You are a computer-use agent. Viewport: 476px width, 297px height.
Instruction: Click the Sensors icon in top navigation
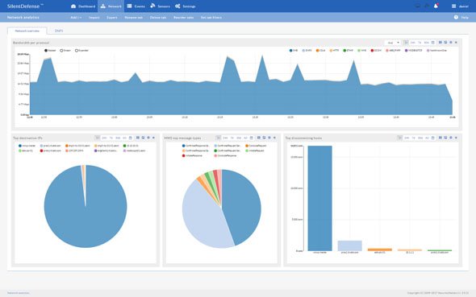coord(152,6)
